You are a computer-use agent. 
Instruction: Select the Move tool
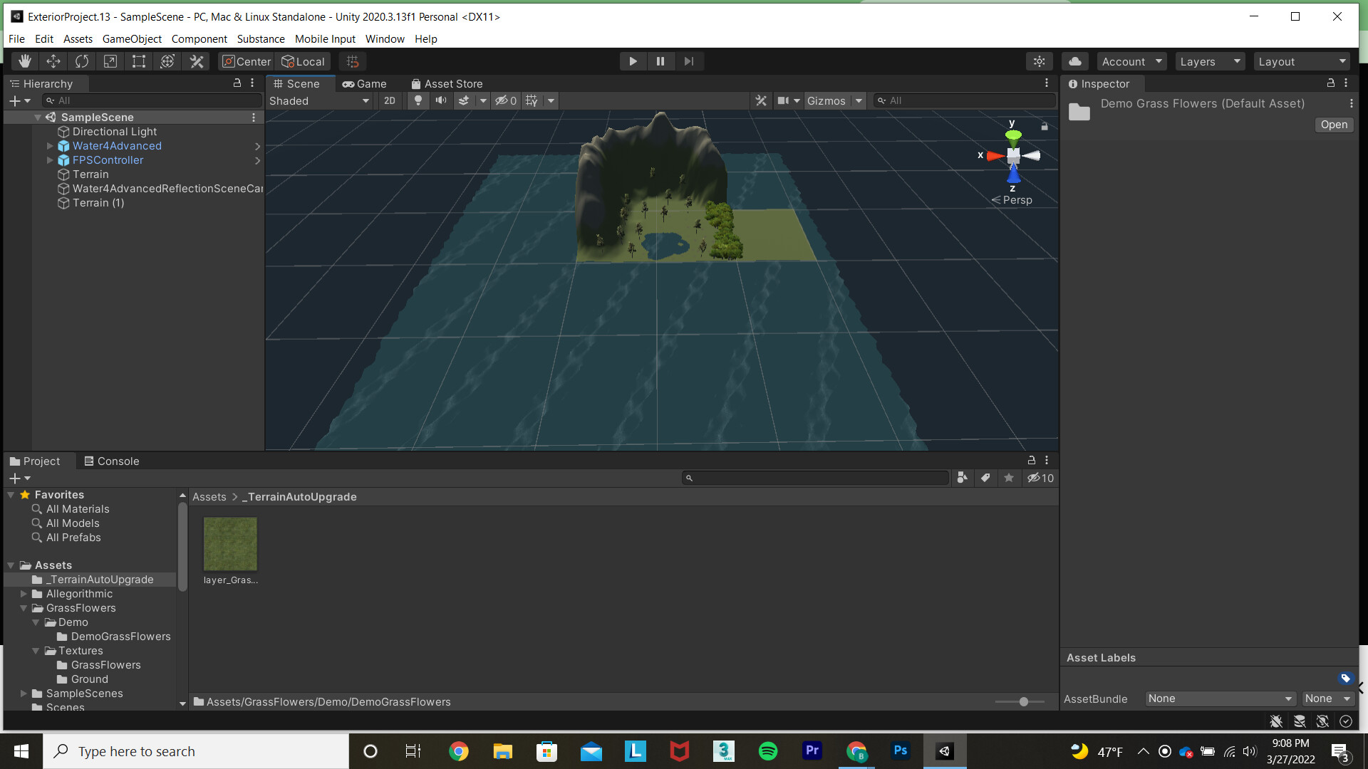[53, 61]
